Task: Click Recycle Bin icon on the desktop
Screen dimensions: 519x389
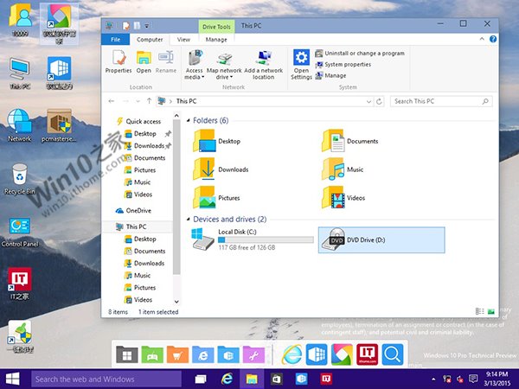Action: pyautogui.click(x=19, y=178)
